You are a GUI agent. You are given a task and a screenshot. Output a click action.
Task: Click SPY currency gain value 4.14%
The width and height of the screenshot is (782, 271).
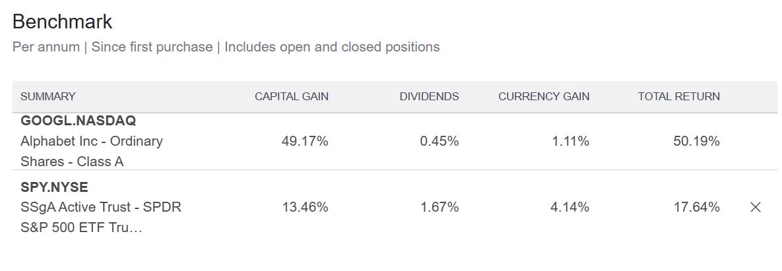pyautogui.click(x=570, y=207)
